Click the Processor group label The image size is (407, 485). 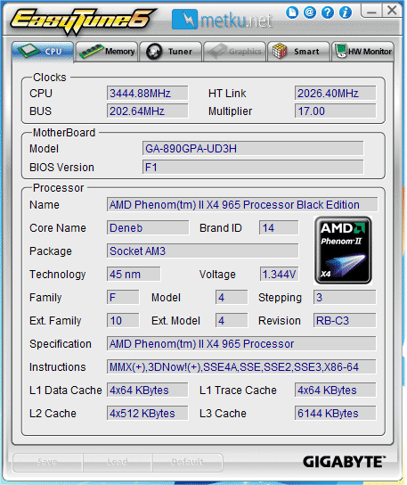pyautogui.click(x=59, y=188)
